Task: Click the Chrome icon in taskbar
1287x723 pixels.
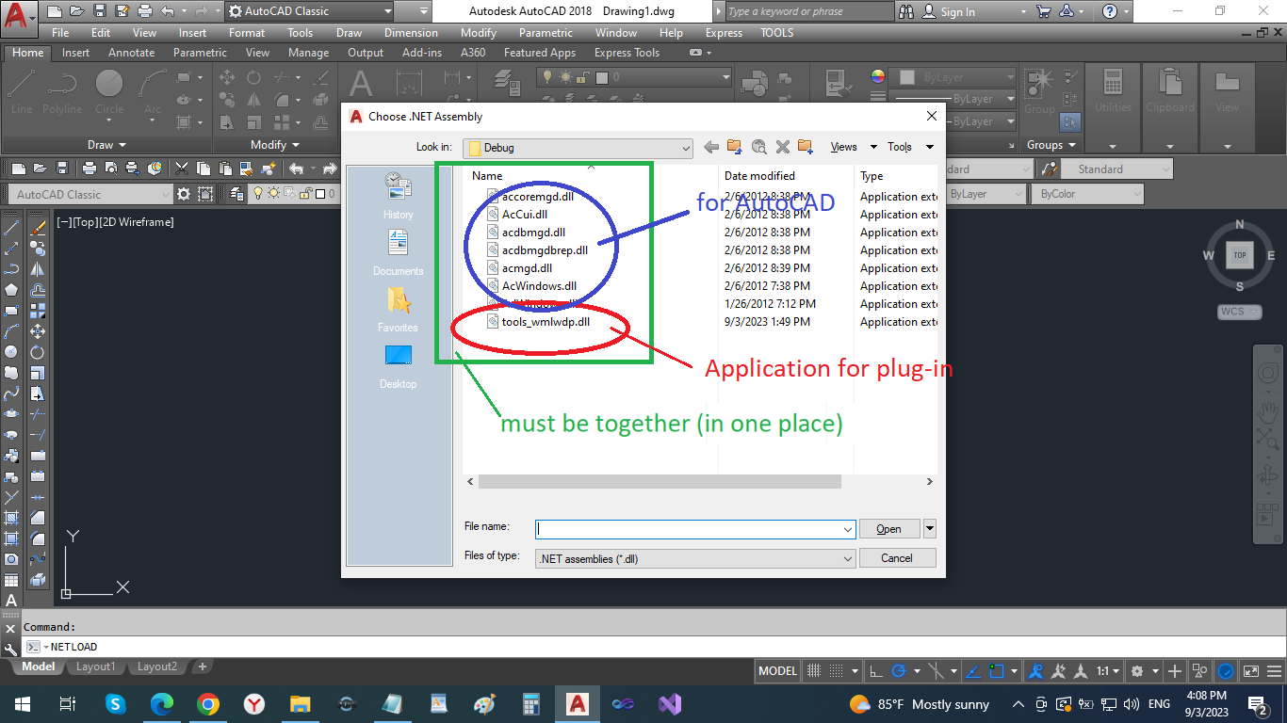Action: [x=208, y=704]
